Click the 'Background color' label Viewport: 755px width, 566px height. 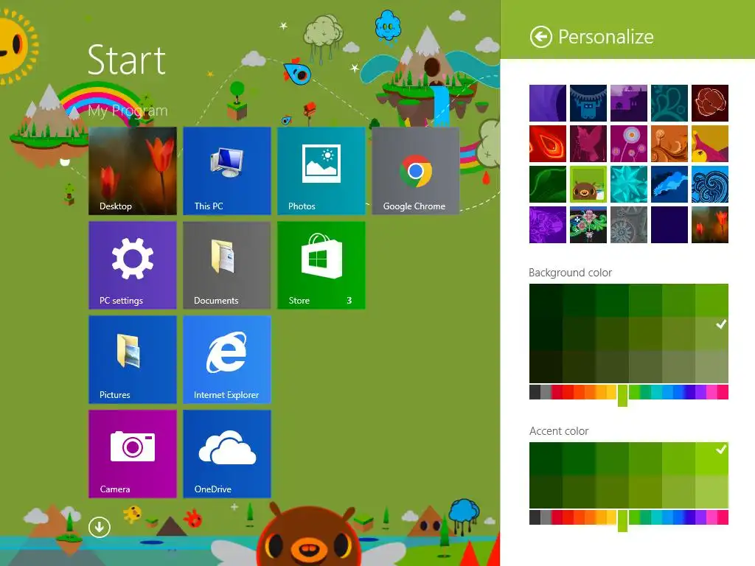tap(570, 273)
